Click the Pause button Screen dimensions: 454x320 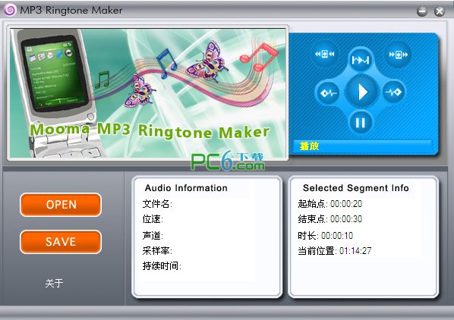(x=361, y=123)
